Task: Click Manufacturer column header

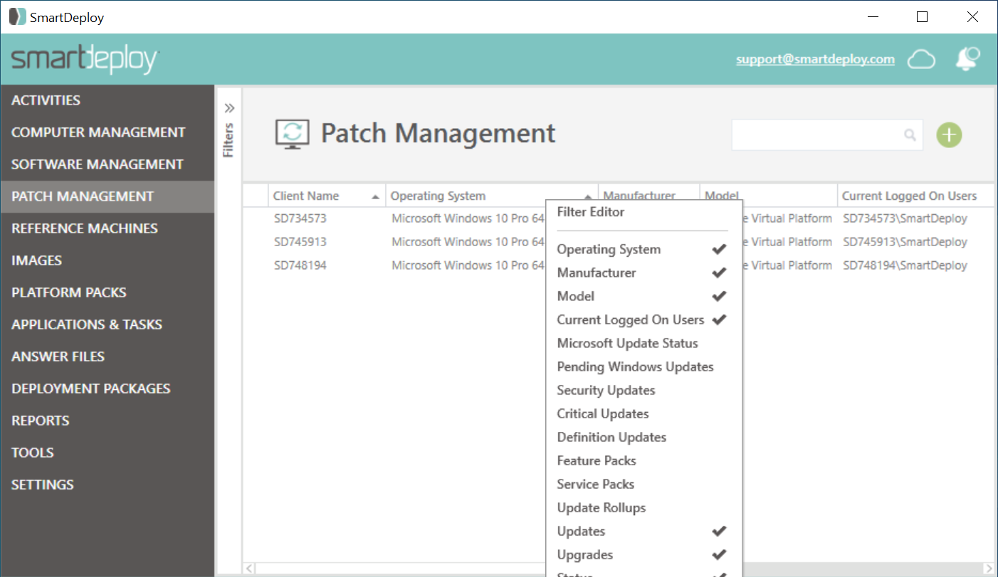Action: coord(648,193)
